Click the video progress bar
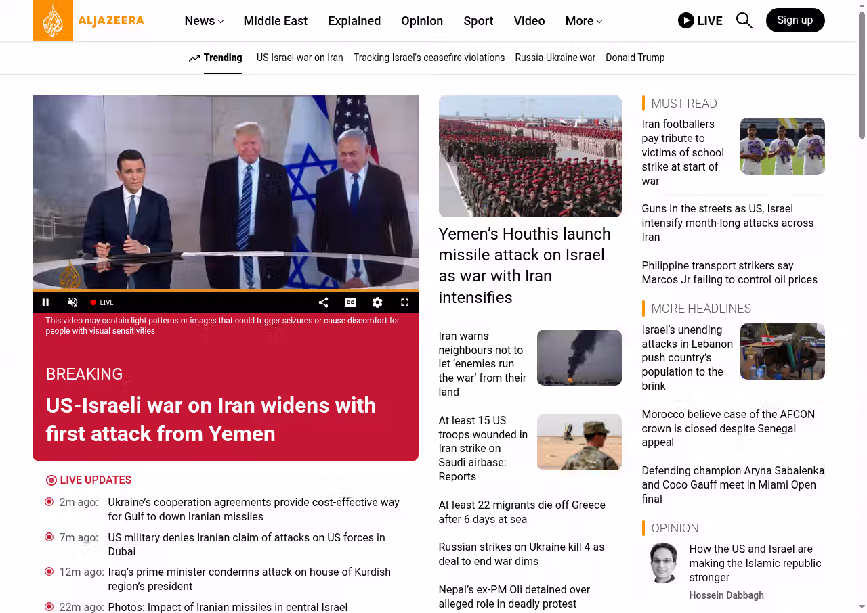867x613 pixels. [225, 291]
